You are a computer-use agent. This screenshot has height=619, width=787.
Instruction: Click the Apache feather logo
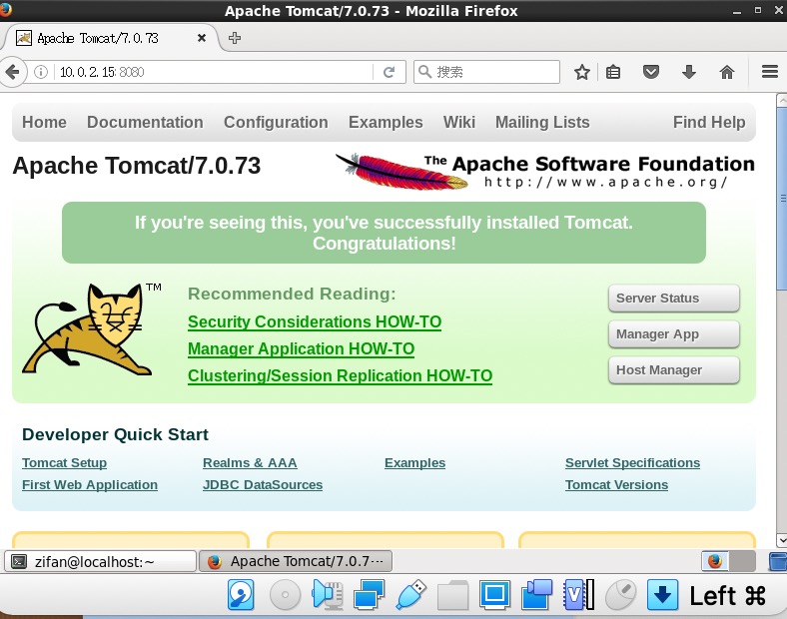[400, 172]
